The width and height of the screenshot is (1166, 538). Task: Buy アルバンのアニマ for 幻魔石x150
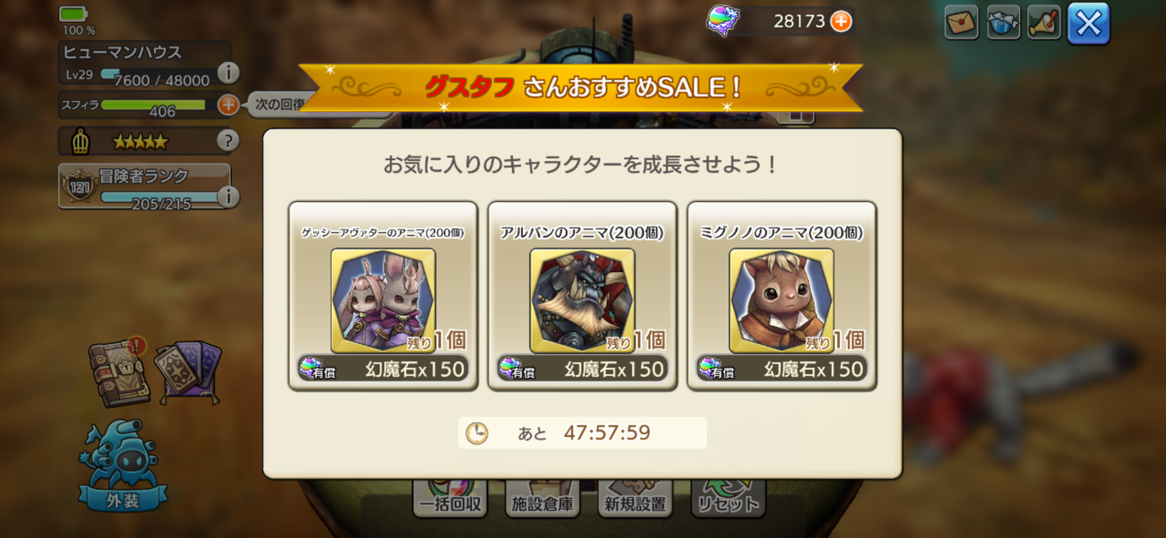point(582,369)
